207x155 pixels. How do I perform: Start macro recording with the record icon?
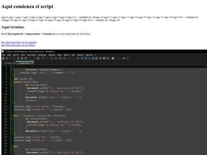[x=113, y=58]
